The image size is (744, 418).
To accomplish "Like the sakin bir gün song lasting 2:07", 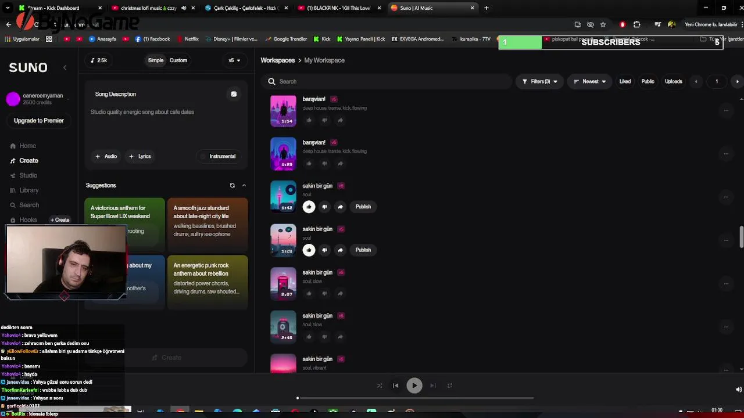I will [x=309, y=294].
